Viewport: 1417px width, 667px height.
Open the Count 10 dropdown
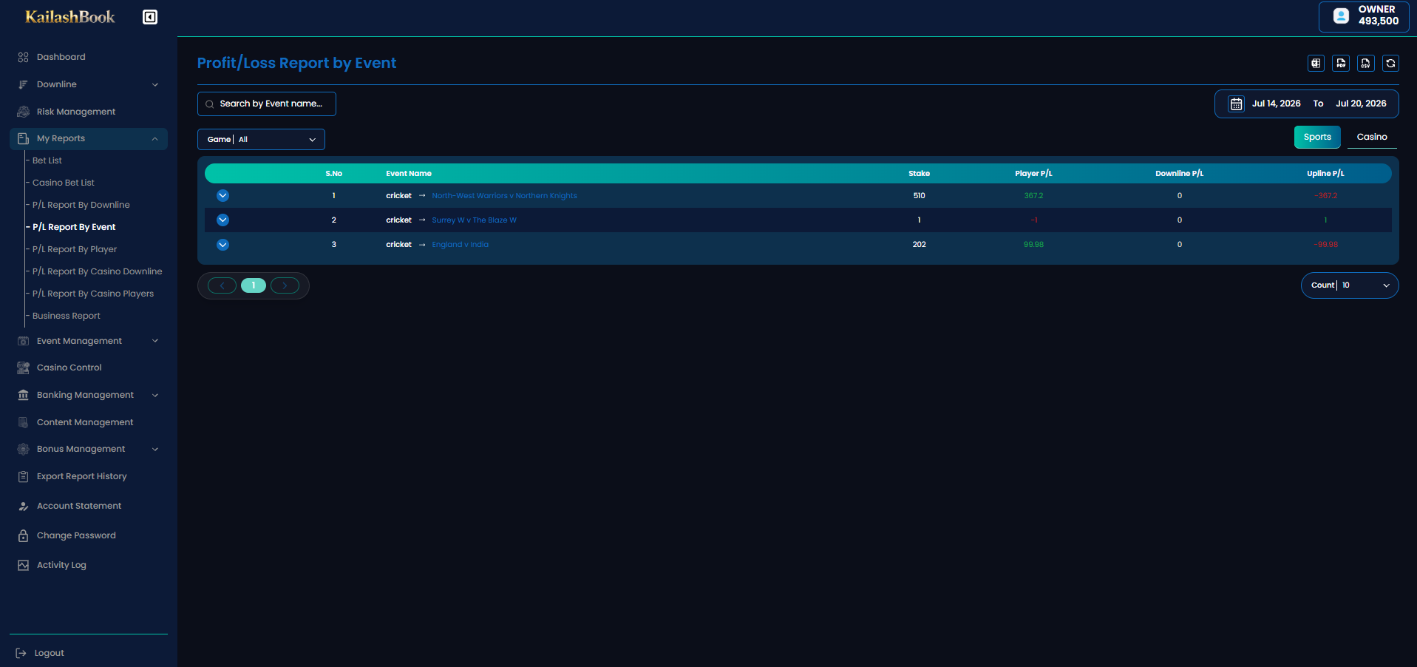(x=1350, y=285)
